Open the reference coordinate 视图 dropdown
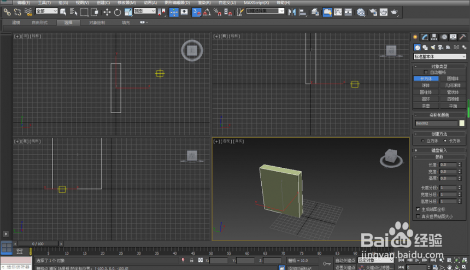The image size is (470, 270). pyautogui.click(x=144, y=11)
